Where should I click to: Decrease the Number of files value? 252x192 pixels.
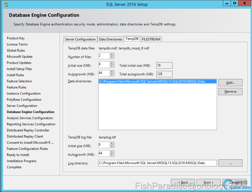[x=112, y=57]
